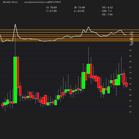Click the 89 price axis label
139x139 pixels.
130,61
